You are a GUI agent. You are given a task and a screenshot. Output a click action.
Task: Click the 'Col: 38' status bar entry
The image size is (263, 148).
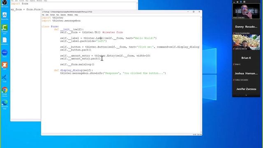(199, 134)
